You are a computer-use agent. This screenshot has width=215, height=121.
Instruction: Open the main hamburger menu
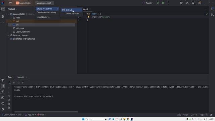click(x=10, y=3)
